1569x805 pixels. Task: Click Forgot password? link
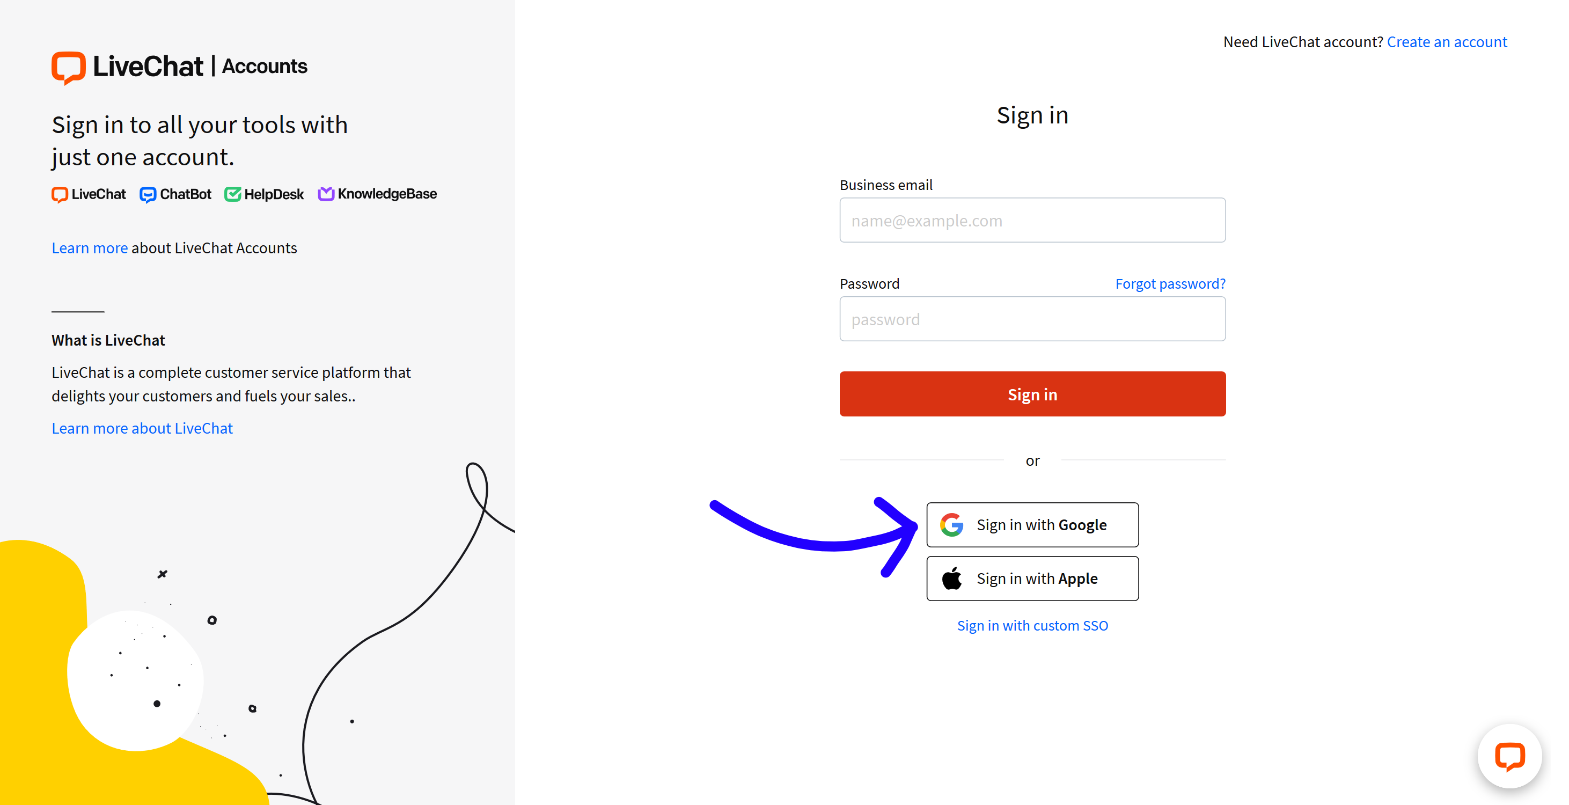pos(1170,282)
